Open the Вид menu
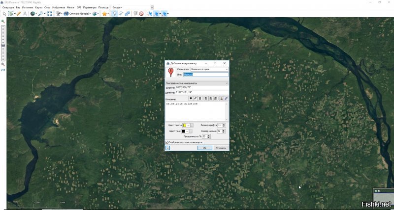Screen dimensions: 394x210 click(x=18, y=7)
